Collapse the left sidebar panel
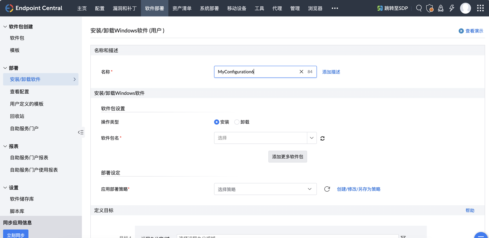This screenshot has height=238, width=489. (x=81, y=132)
